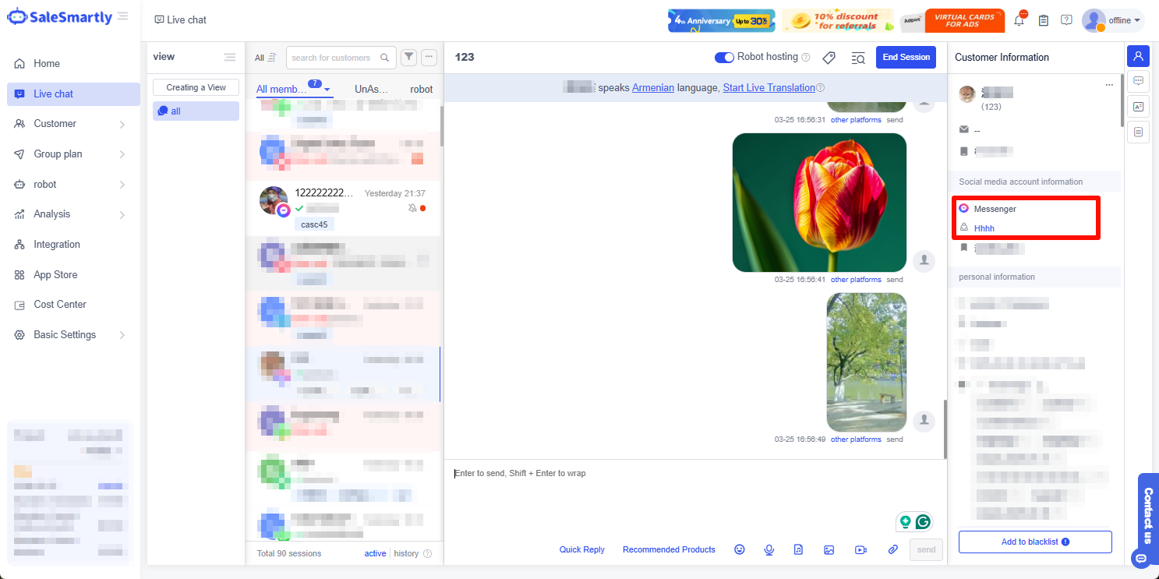The height and width of the screenshot is (579, 1159).
Task: Open the clipboard tasks icon
Action: coord(1044,20)
